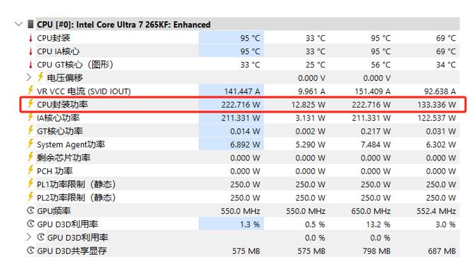The image size is (474, 266).
Task: Click the CPU chip icon in header
Action: coord(30,24)
